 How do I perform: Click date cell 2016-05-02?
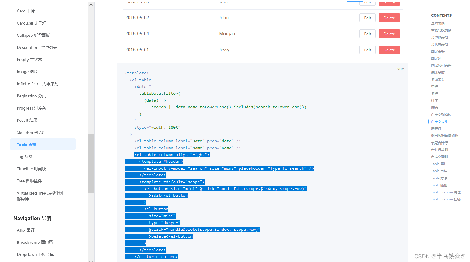[137, 18]
